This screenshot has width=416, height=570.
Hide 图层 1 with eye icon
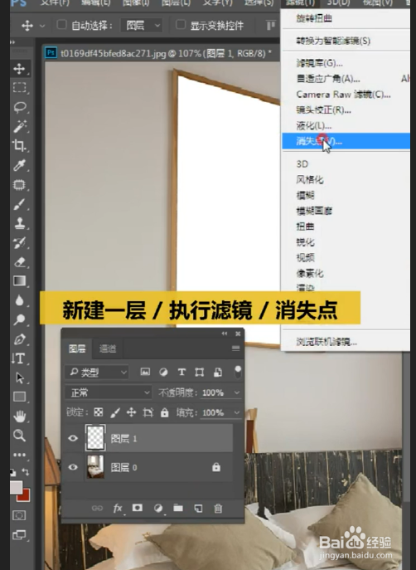[73, 438]
